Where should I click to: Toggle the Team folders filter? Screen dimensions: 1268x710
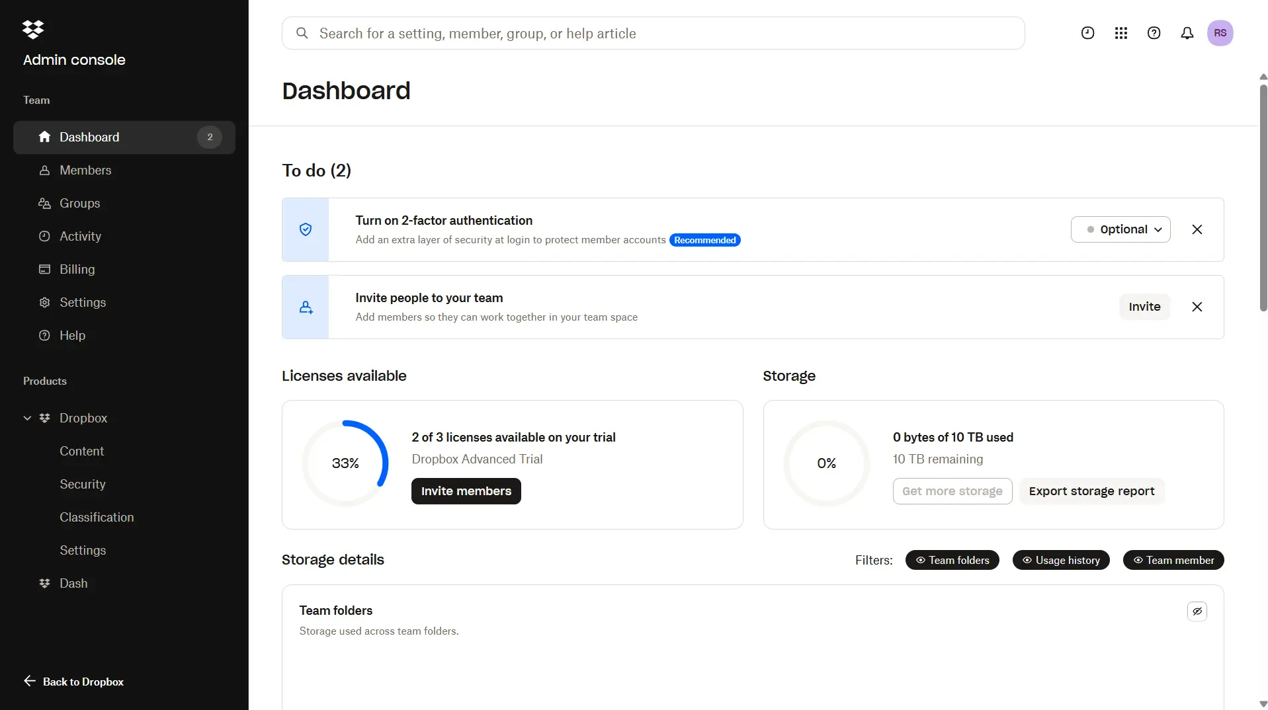coord(952,560)
